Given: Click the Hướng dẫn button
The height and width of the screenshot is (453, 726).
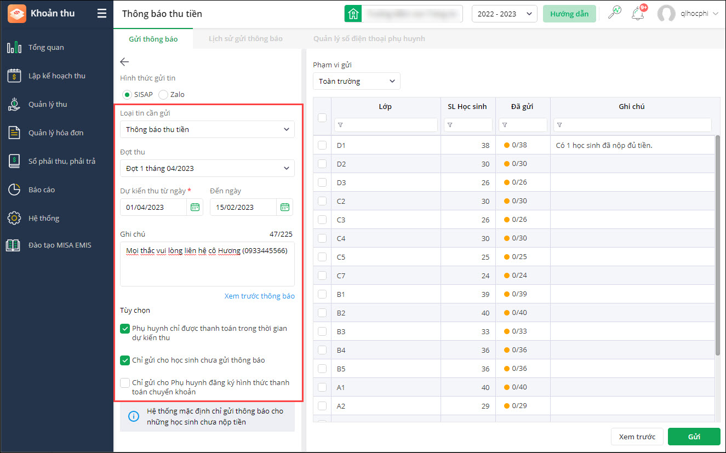Looking at the screenshot, I should 569,14.
